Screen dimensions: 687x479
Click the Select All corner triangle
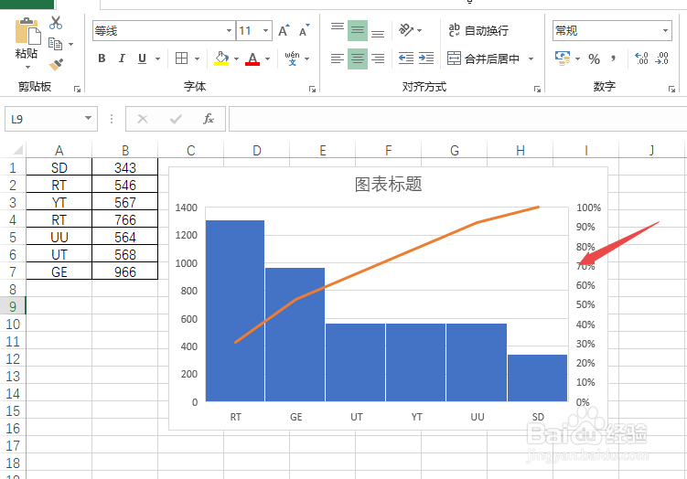click(x=17, y=150)
